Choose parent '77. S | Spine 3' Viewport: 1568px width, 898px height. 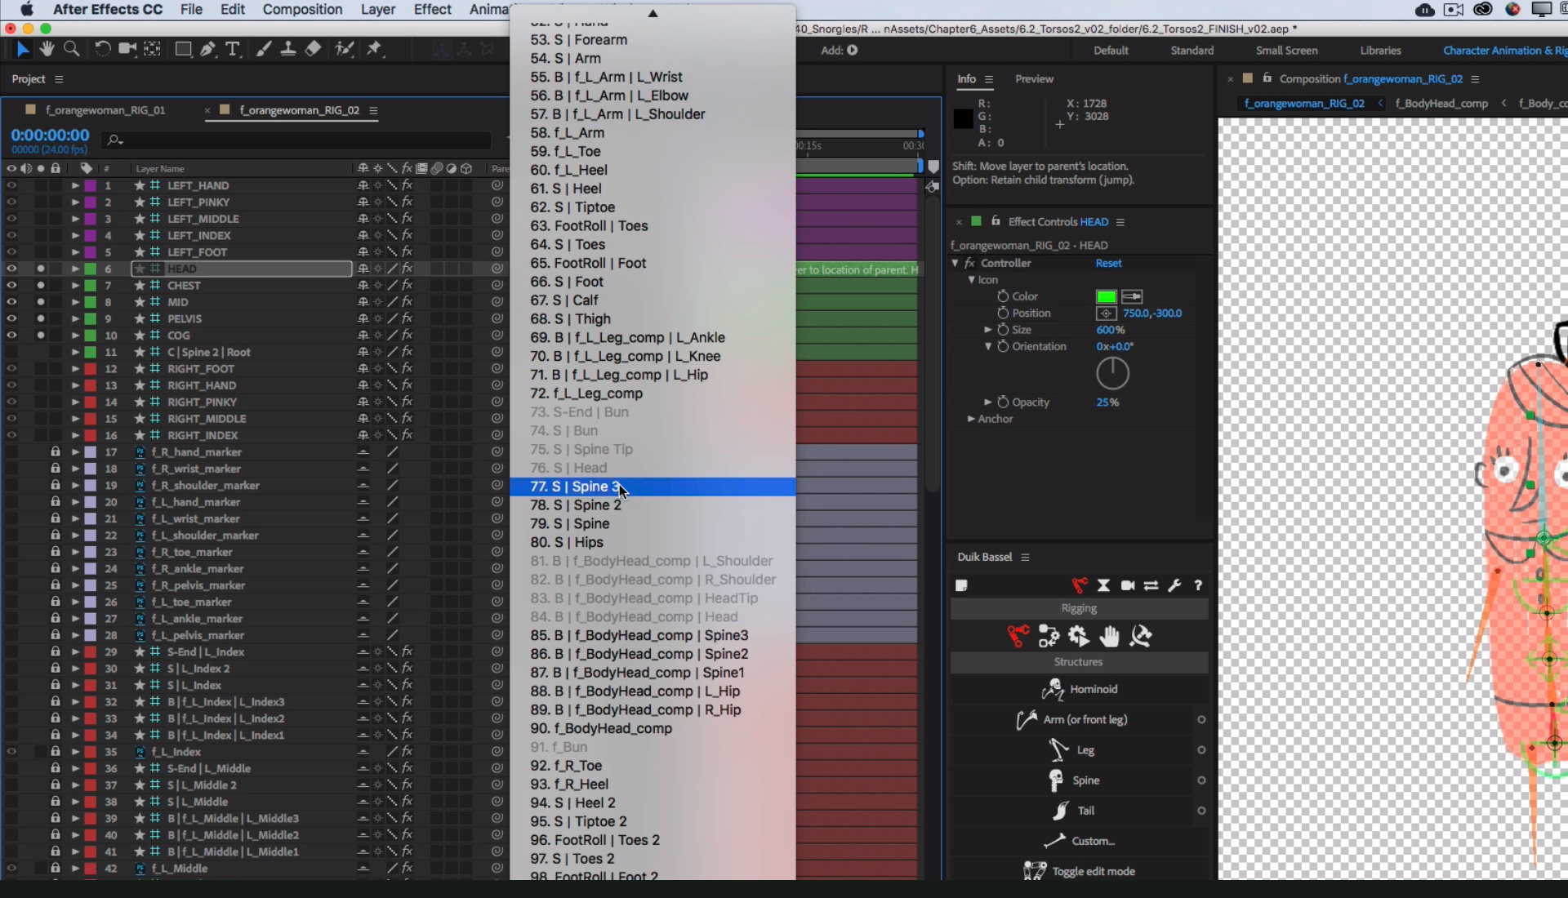(653, 487)
